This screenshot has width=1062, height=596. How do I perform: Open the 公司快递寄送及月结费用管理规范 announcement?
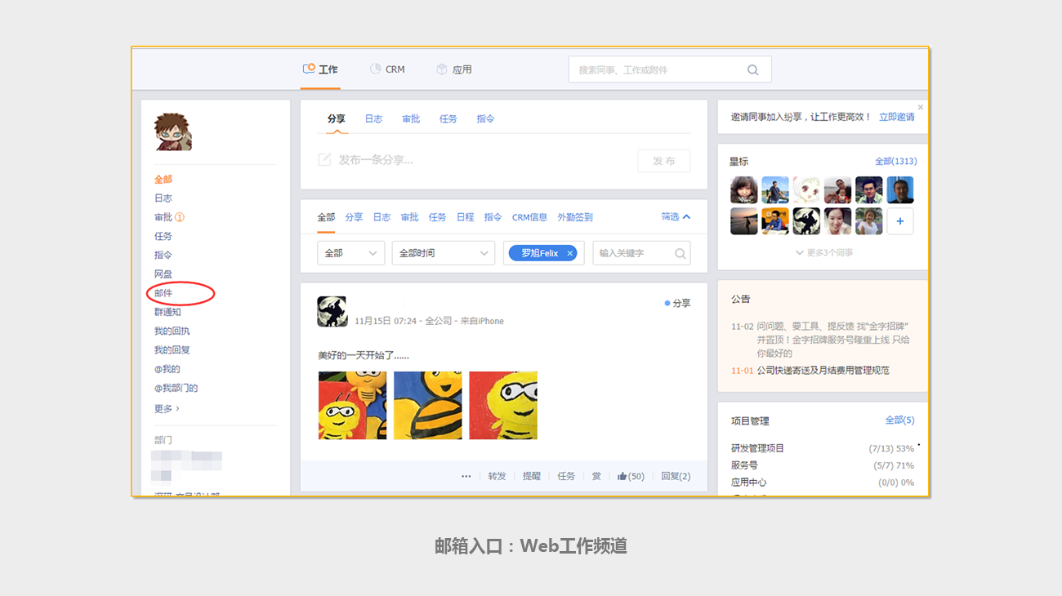click(823, 371)
